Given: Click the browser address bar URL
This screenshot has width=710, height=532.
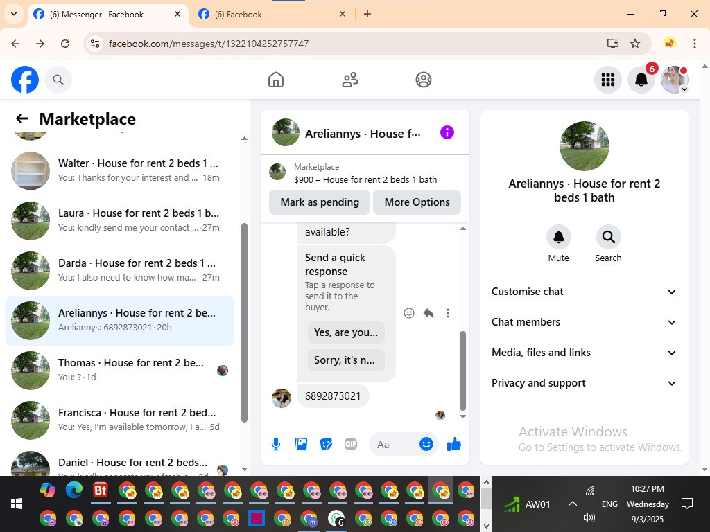Looking at the screenshot, I should click(x=209, y=44).
